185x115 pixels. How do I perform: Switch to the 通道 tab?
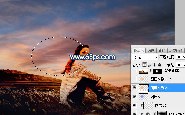[151, 50]
